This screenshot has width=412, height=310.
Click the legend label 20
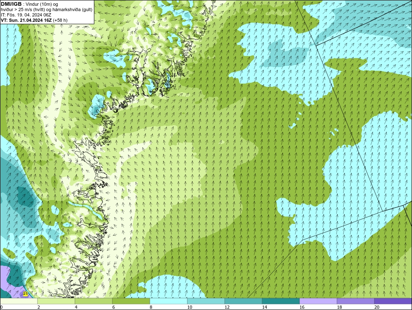(x=377, y=307)
